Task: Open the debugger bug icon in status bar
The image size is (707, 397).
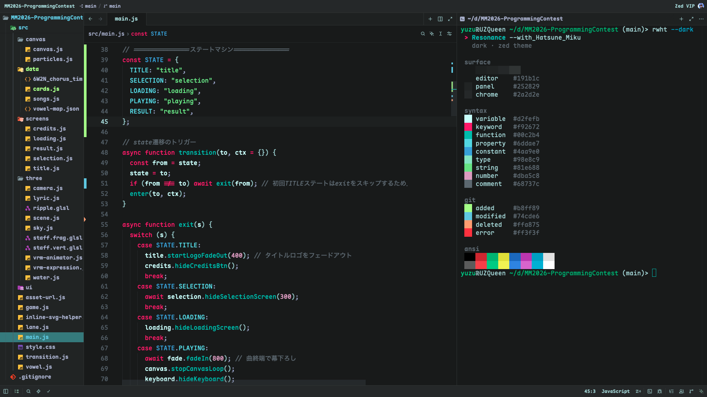Action: point(660,391)
